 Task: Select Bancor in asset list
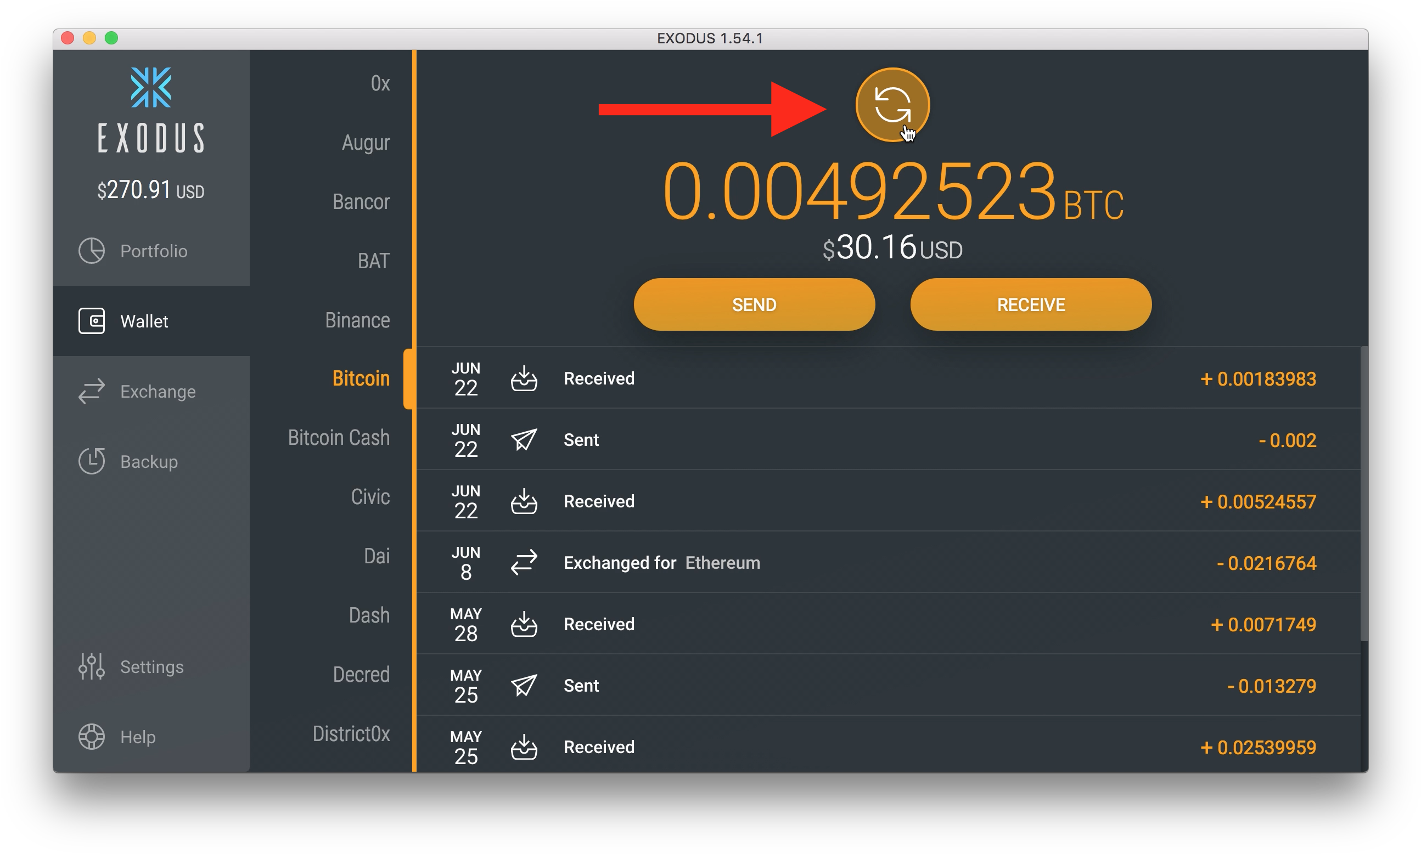361,202
